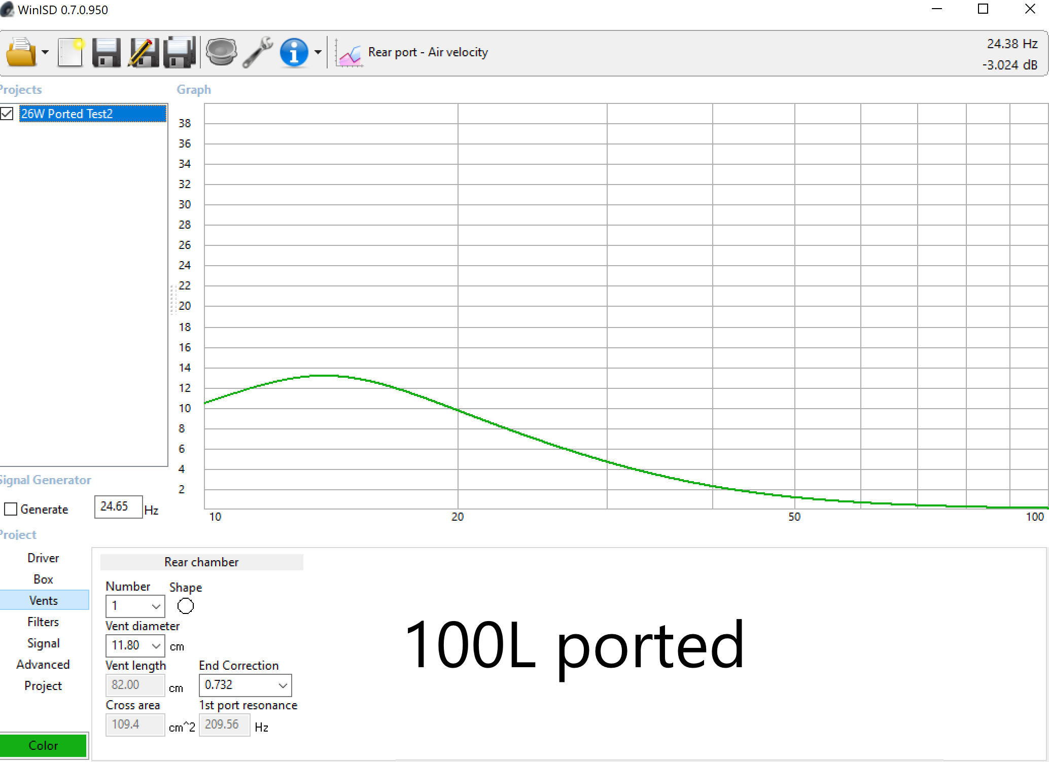Create a new project with blank page icon

point(70,52)
